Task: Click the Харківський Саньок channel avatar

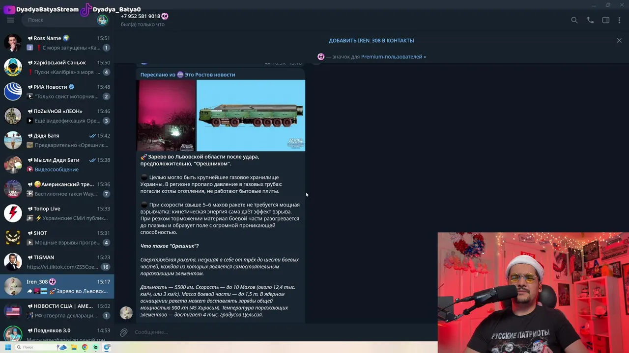Action: (x=13, y=67)
